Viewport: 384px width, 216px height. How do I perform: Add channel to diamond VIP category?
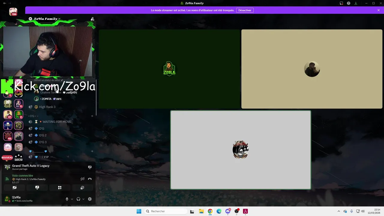[x=92, y=151]
